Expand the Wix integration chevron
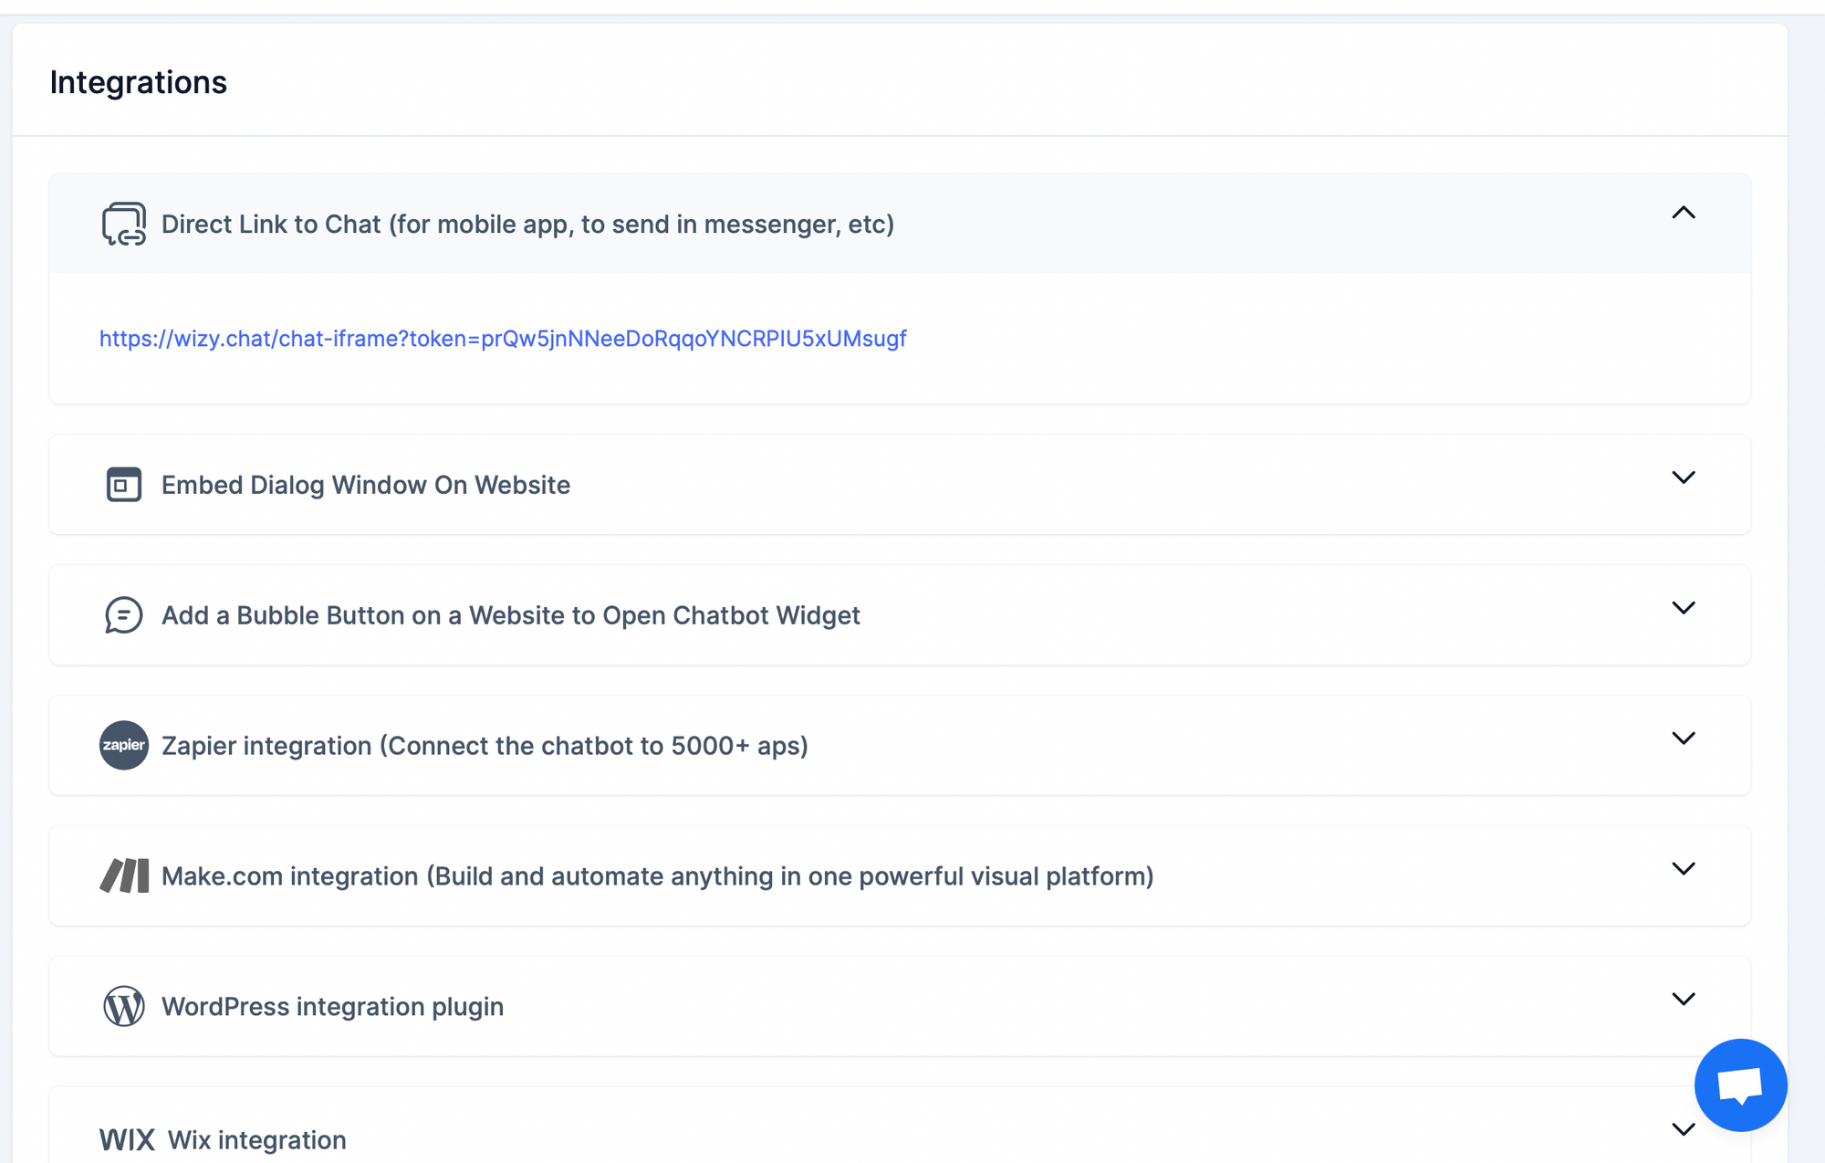This screenshot has height=1163, width=1825. (1683, 1129)
